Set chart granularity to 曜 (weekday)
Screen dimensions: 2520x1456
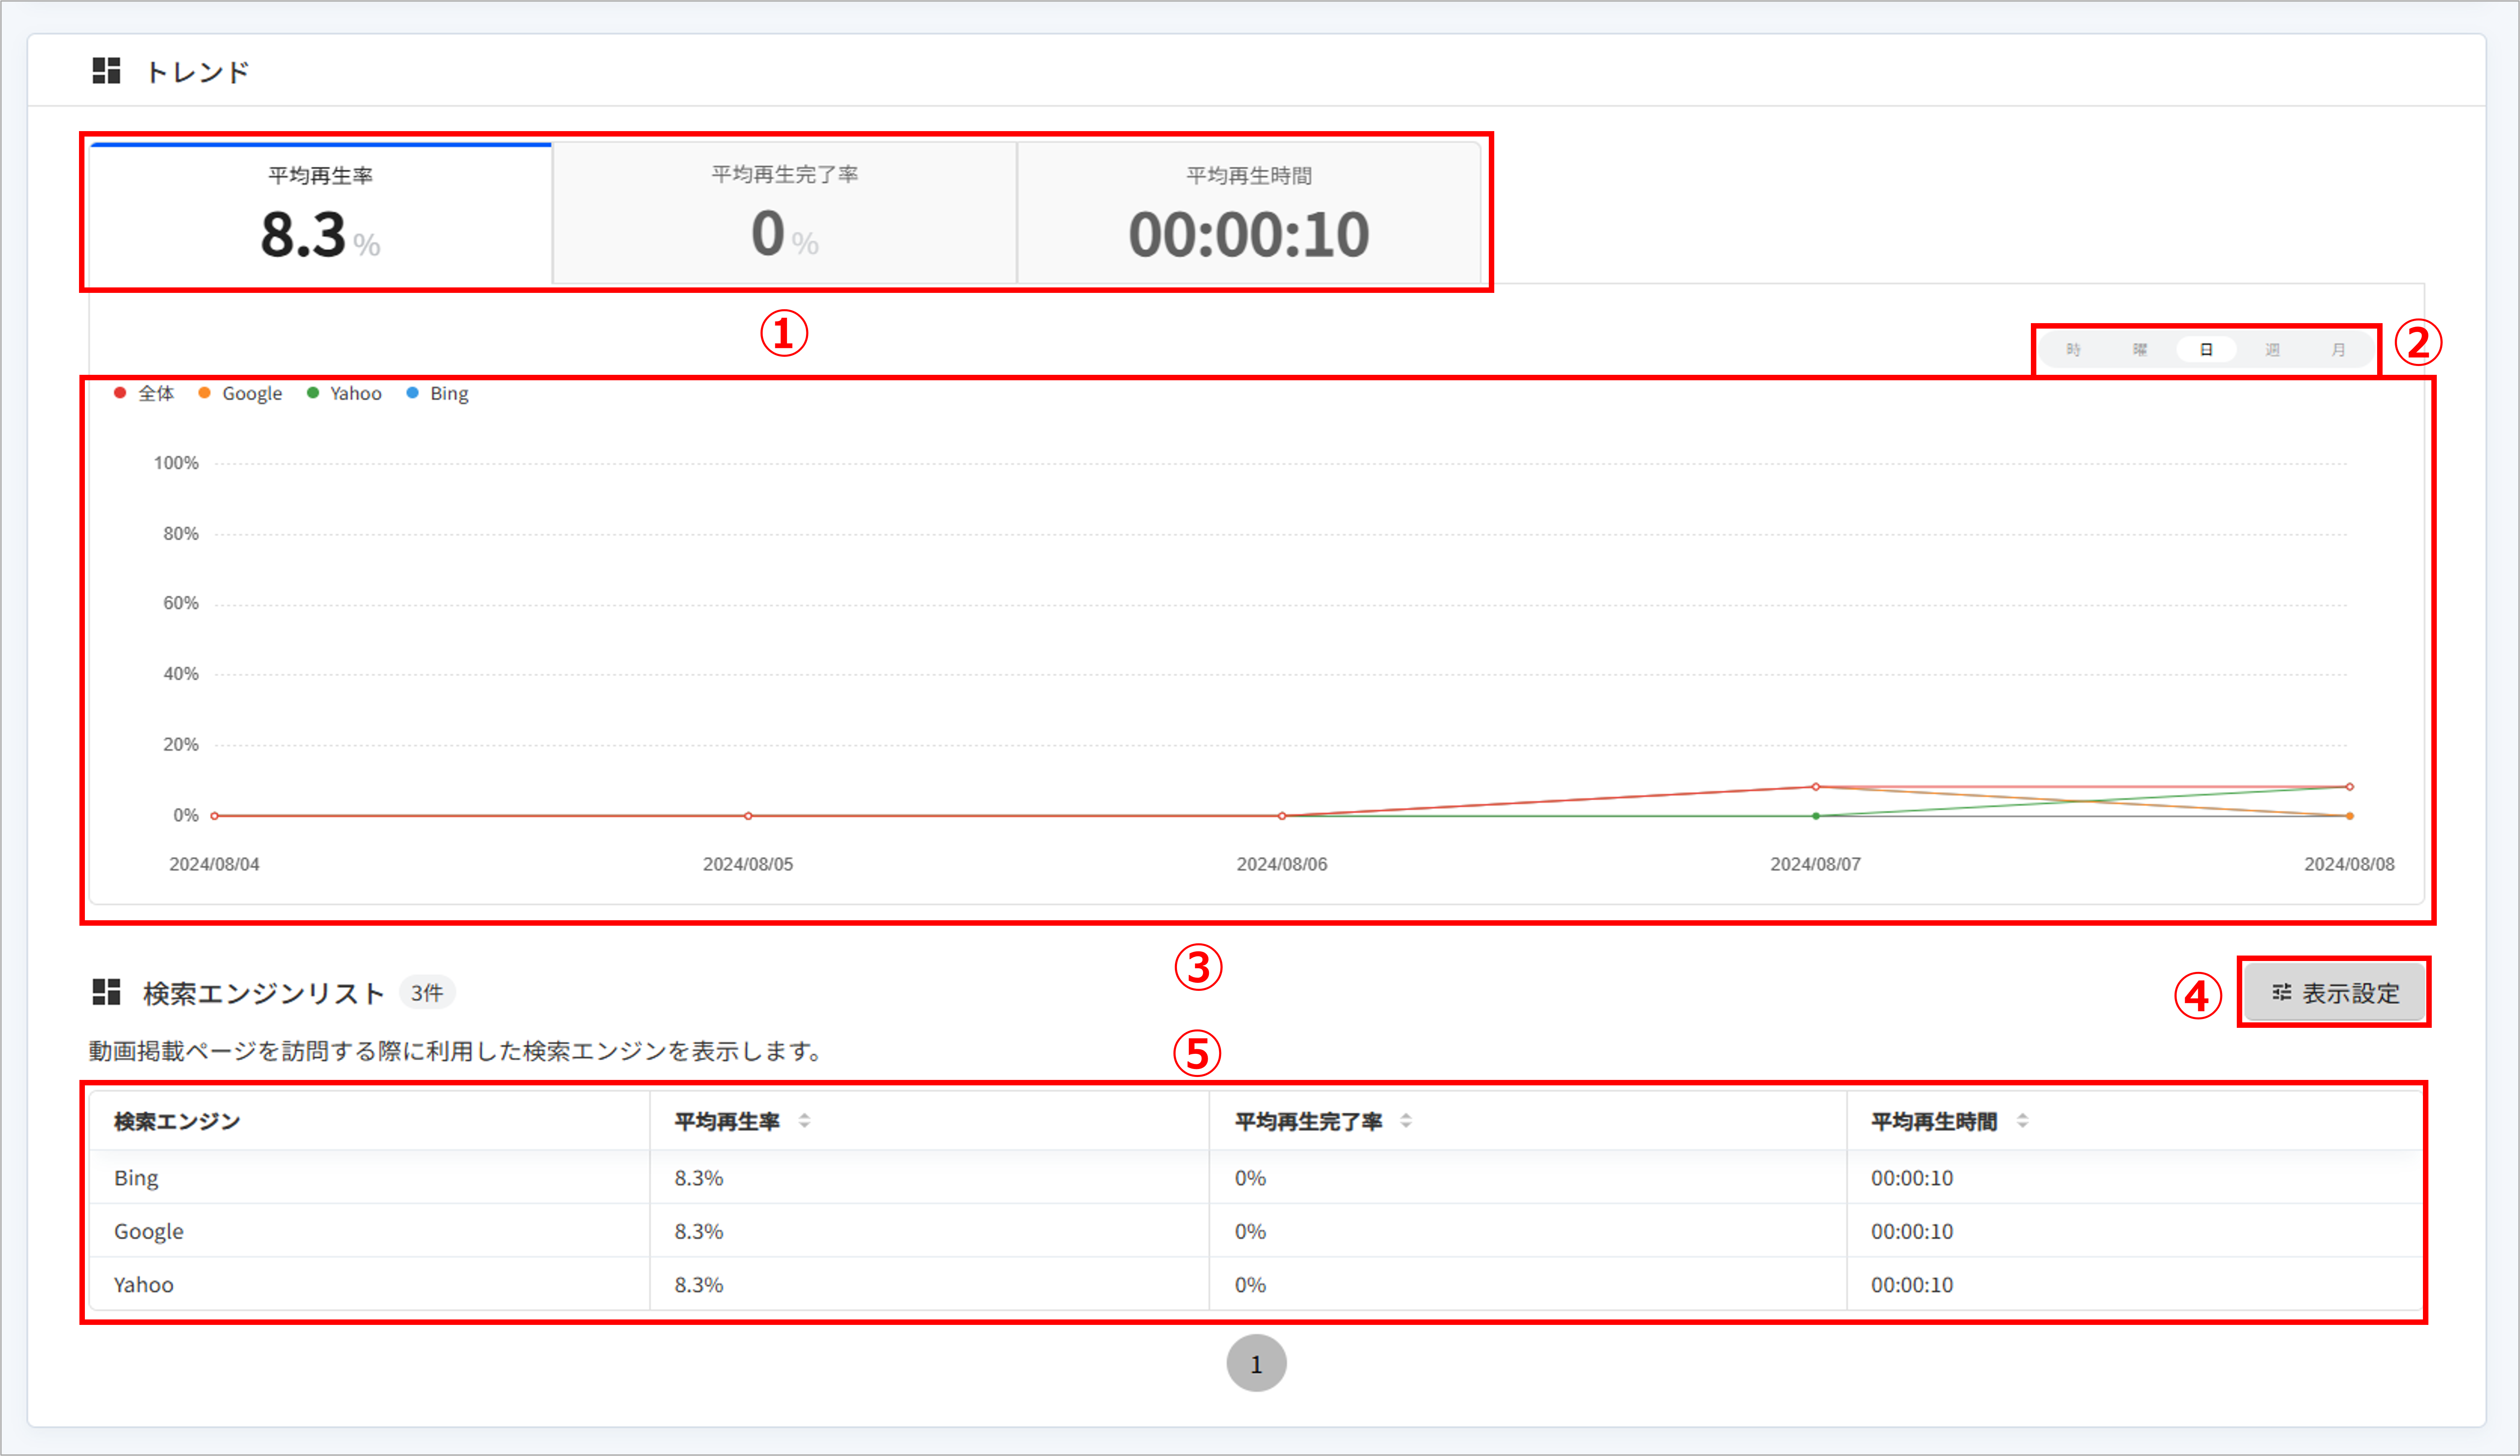2140,350
